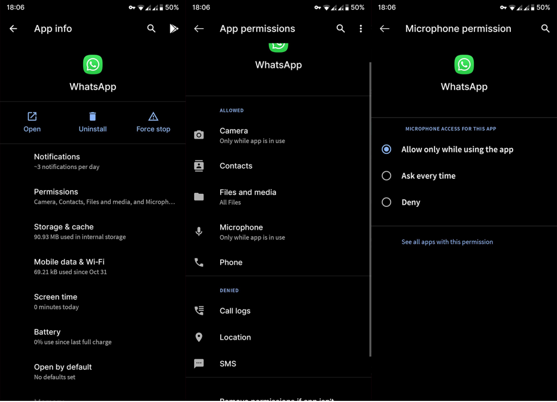Open Call logs denied permission
Screen dimensions: 557x402
(x=278, y=310)
